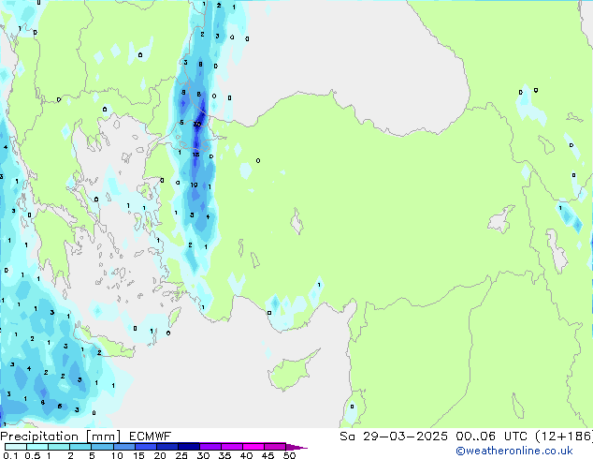
Task: Select the 2–5 mm legend color box
Action: (x=80, y=447)
